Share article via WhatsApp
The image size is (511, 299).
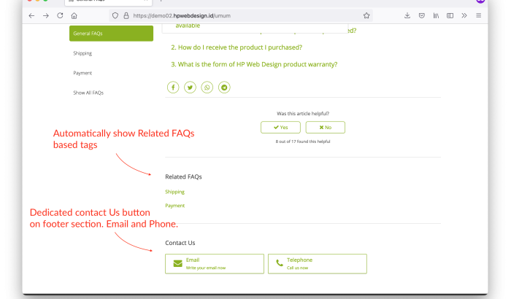click(207, 88)
